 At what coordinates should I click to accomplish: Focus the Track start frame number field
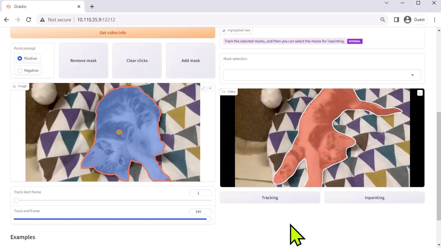pyautogui.click(x=200, y=193)
